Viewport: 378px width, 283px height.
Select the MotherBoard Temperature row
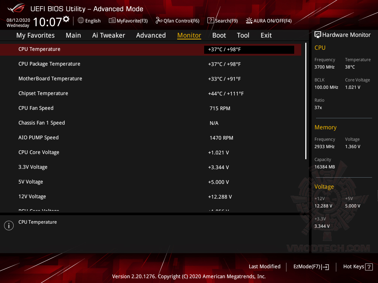point(151,79)
